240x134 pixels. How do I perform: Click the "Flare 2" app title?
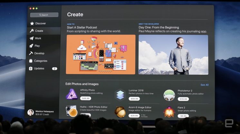pyautogui.click(x=181, y=108)
